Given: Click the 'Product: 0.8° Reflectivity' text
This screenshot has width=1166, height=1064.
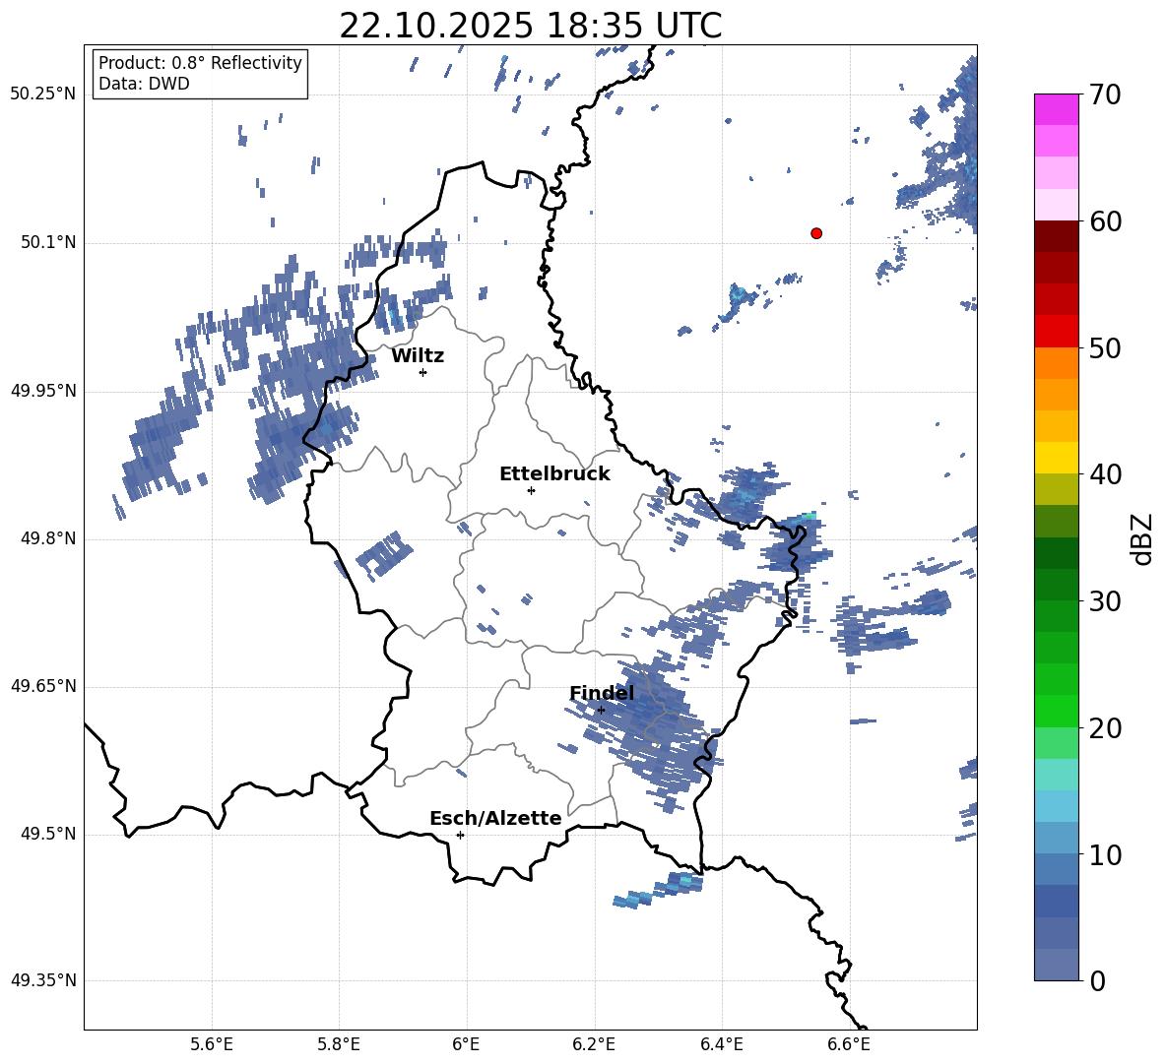Looking at the screenshot, I should [x=200, y=62].
